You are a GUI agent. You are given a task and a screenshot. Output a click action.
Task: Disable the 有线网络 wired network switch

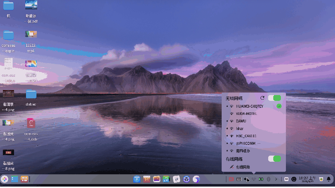pos(275,158)
